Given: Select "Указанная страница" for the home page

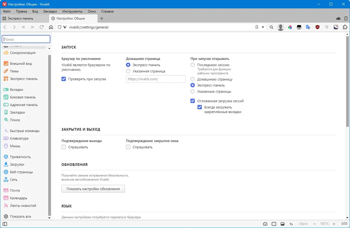Looking at the screenshot, I should click(x=128, y=71).
